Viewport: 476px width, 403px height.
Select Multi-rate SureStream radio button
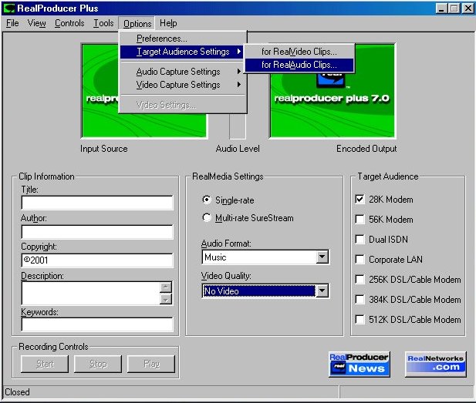tap(207, 218)
